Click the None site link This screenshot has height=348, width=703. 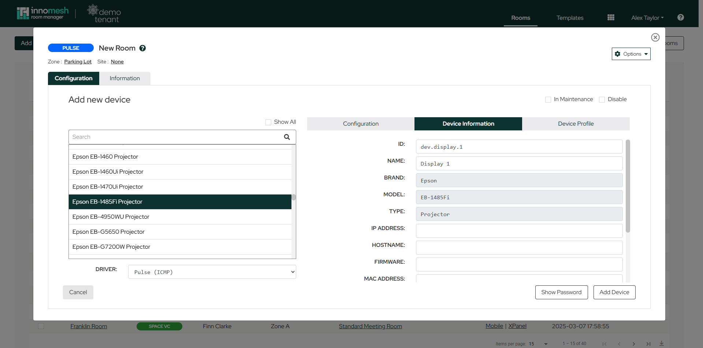tap(117, 62)
